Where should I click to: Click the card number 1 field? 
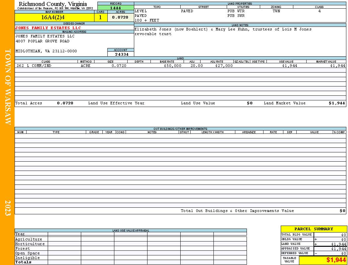(100, 18)
